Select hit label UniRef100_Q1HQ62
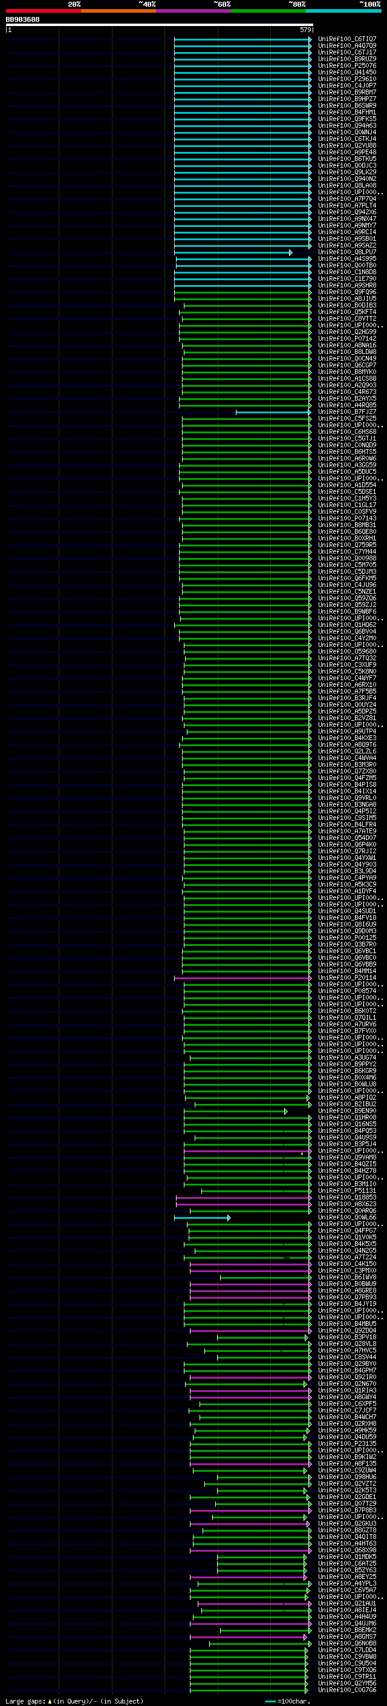 [x=347, y=625]
